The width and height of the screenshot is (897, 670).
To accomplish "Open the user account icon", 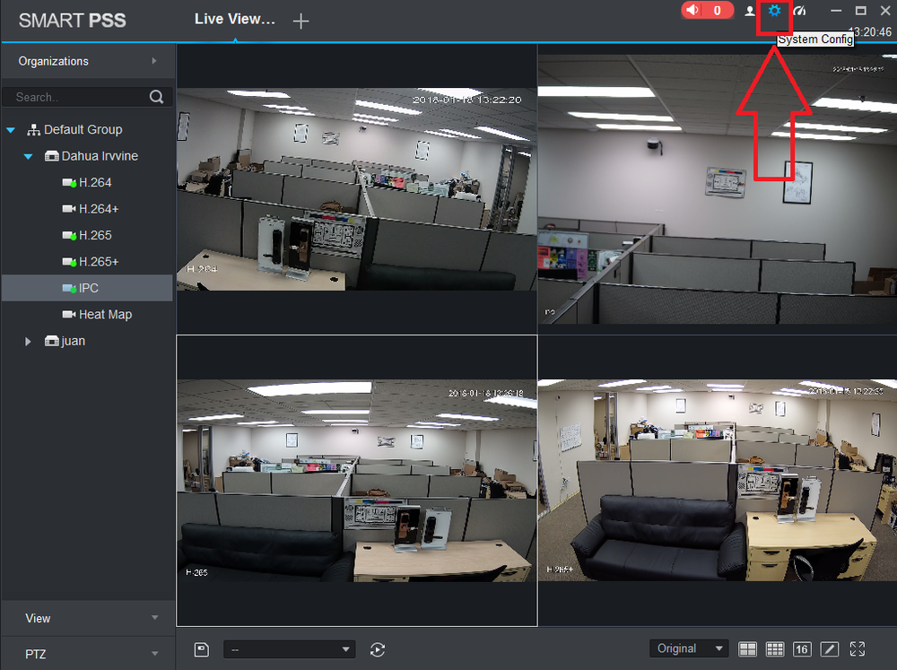I will pos(749,11).
